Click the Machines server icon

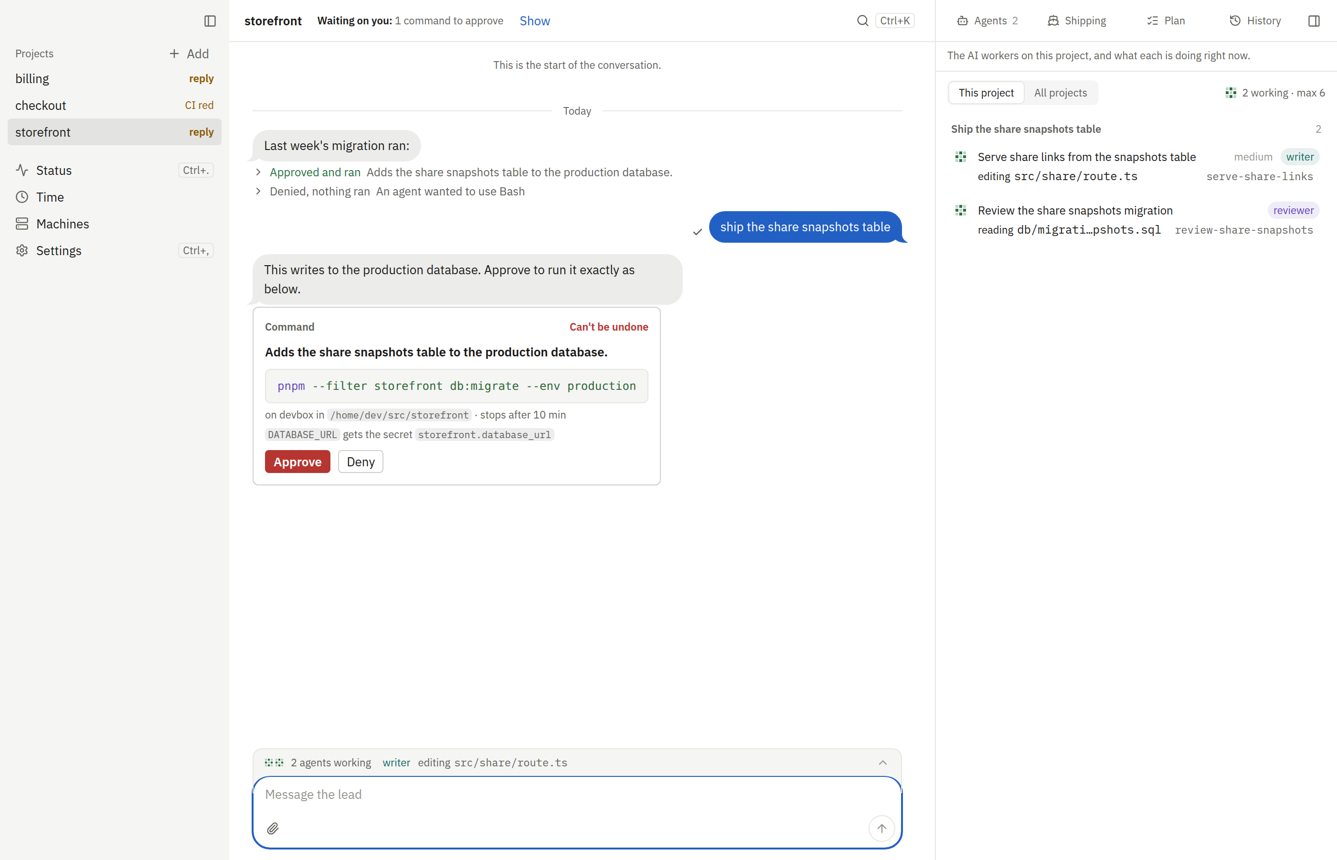[x=22, y=224]
